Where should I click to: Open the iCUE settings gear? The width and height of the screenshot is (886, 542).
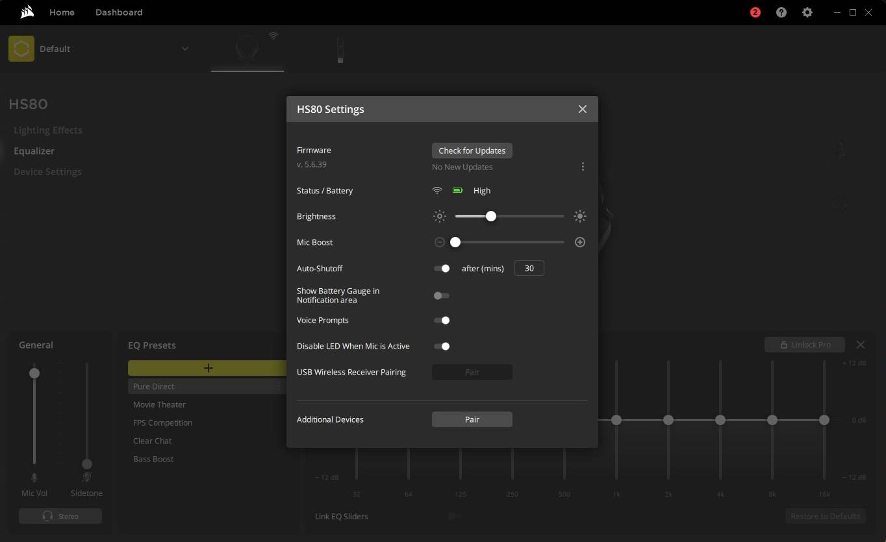(x=807, y=12)
